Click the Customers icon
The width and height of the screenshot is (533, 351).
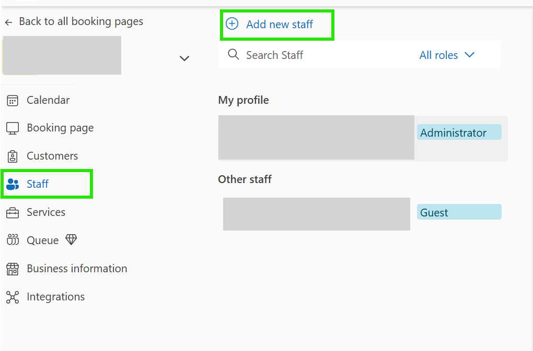11,156
